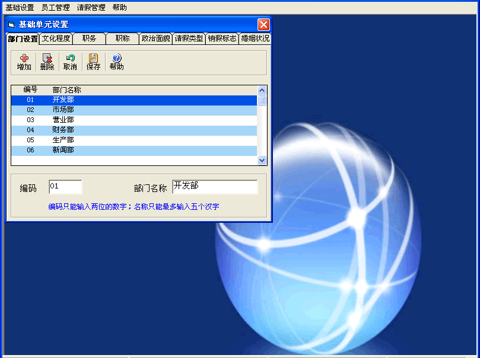Open the 帮助 menu in menu bar
480x358 pixels.
click(x=119, y=7)
